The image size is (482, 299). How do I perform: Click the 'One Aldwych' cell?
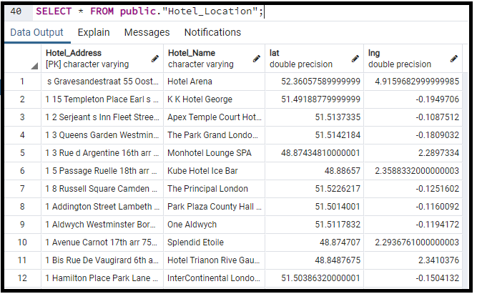215,225
